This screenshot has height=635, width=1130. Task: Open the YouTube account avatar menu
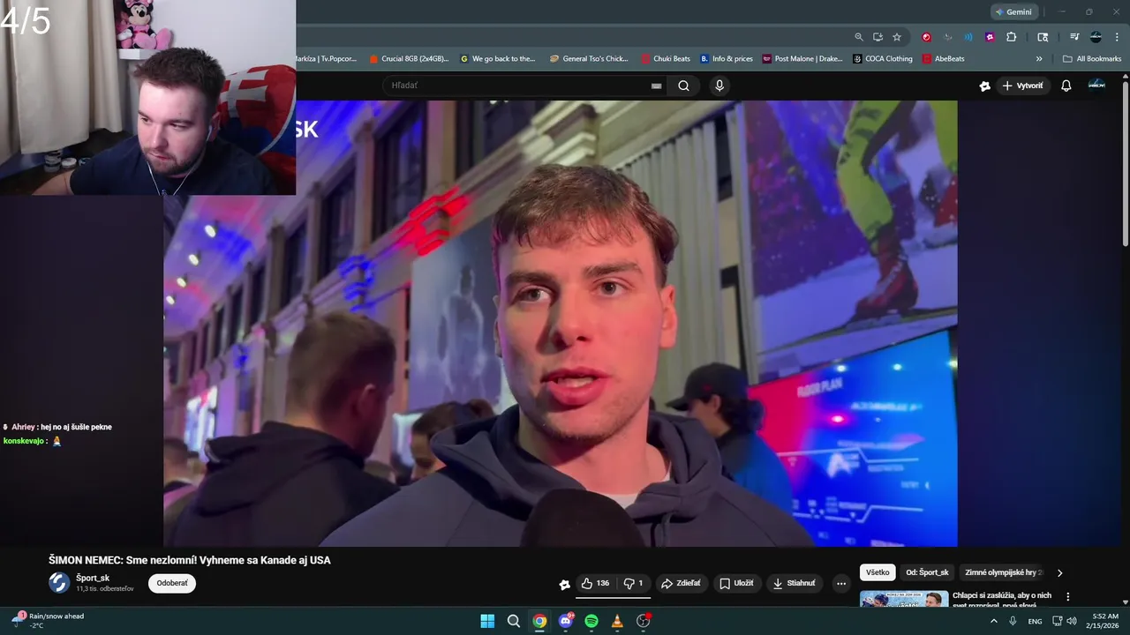1096,85
